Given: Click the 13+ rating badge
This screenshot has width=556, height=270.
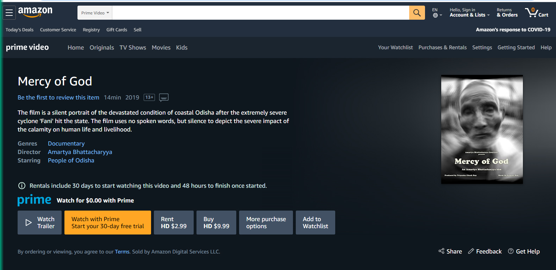Looking at the screenshot, I should [149, 97].
